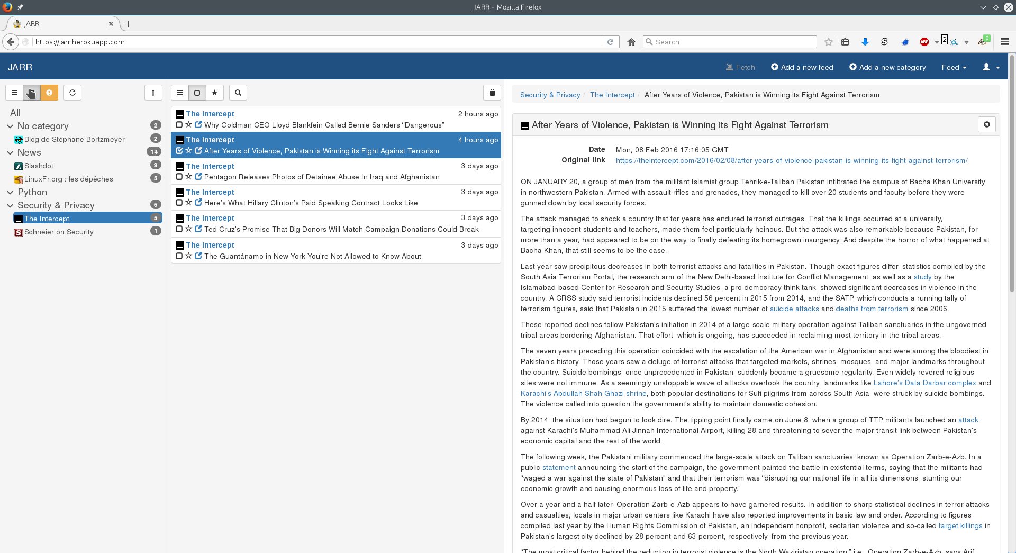This screenshot has height=553, width=1016.
Task: Star the Pentagon Releases Photos article
Action: (188, 177)
